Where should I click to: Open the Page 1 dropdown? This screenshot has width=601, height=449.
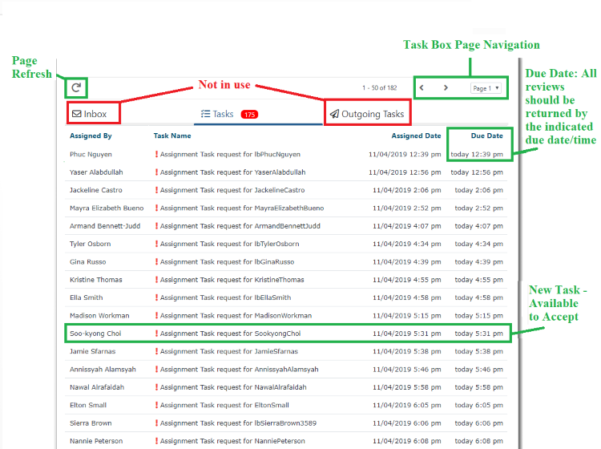coord(486,88)
